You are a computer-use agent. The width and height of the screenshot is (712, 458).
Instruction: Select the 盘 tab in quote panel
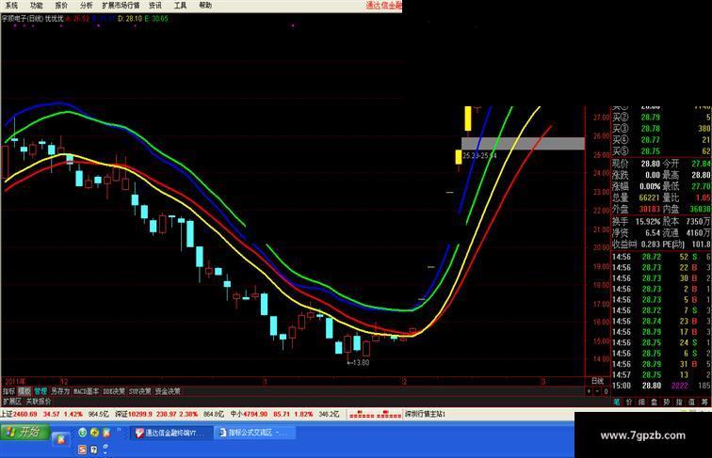(x=654, y=402)
